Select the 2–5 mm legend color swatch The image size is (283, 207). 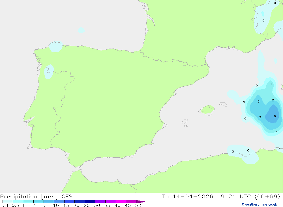[x=38, y=201]
